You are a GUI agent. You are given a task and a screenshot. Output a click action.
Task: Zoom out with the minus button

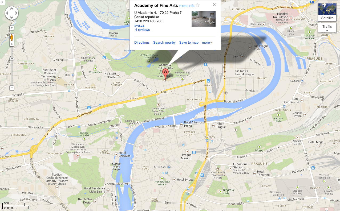(12, 88)
